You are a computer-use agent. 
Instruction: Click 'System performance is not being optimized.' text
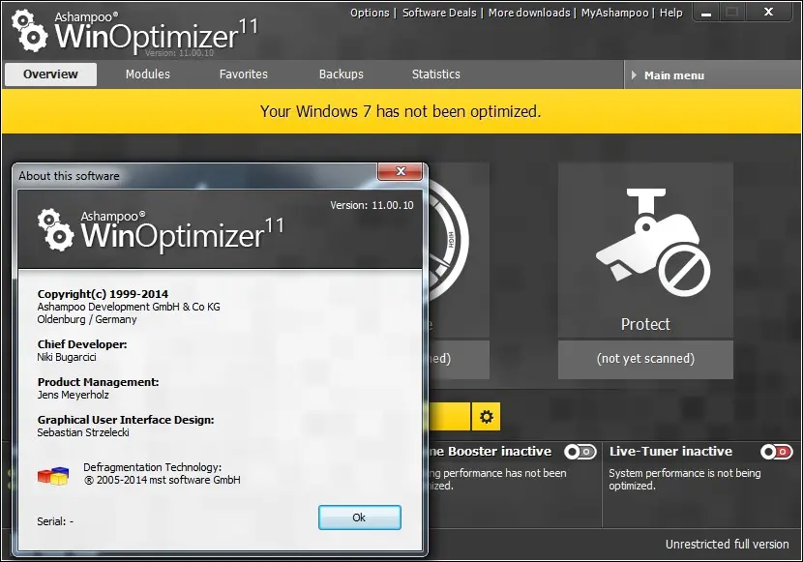pyautogui.click(x=685, y=479)
